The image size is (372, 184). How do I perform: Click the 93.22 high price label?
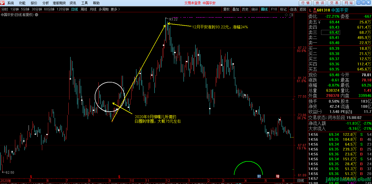pyautogui.click(x=173, y=19)
